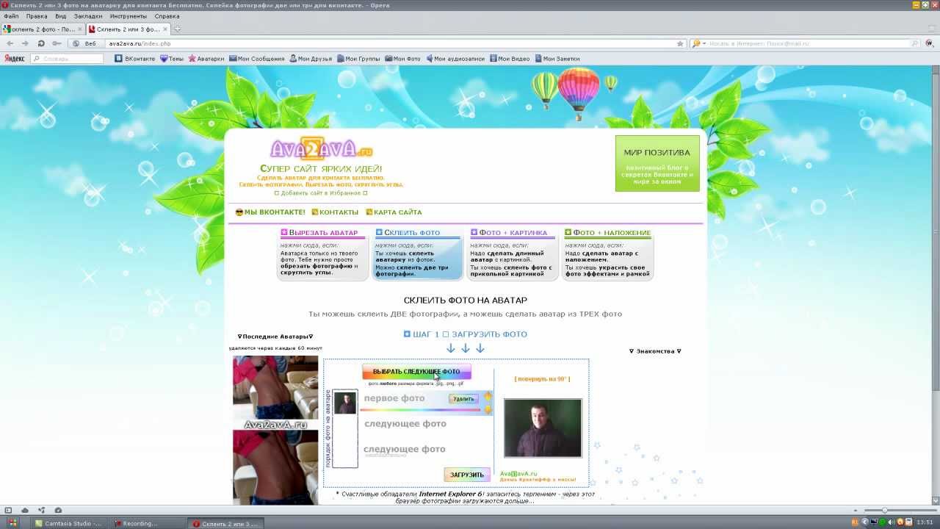Open the Правка menu
Viewport: 940px width, 529px height.
(x=37, y=15)
